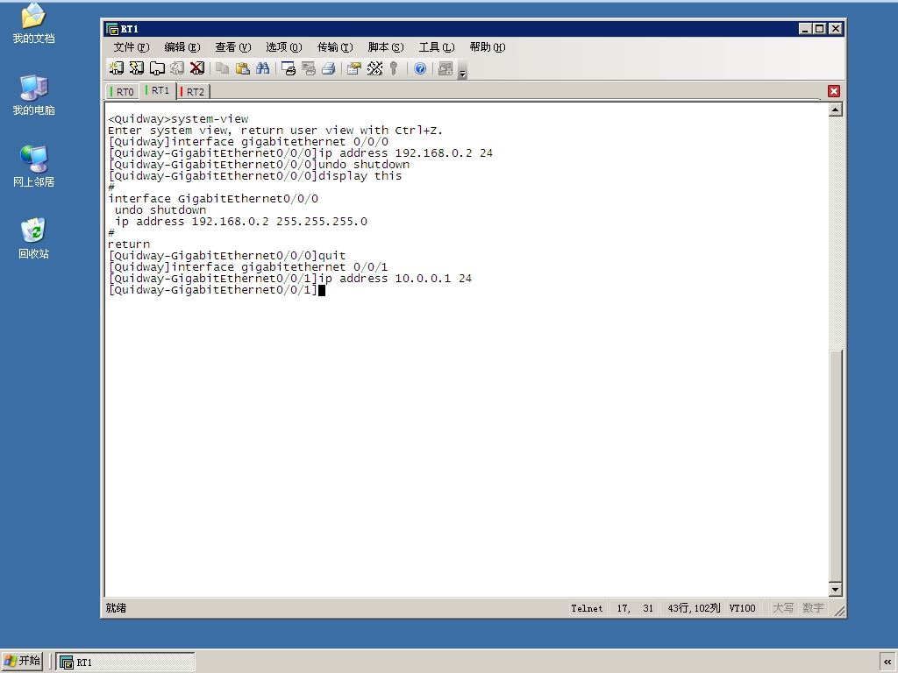Screen dimensions: 898x673
Task: Click the Find binoculars icon
Action: [x=263, y=68]
